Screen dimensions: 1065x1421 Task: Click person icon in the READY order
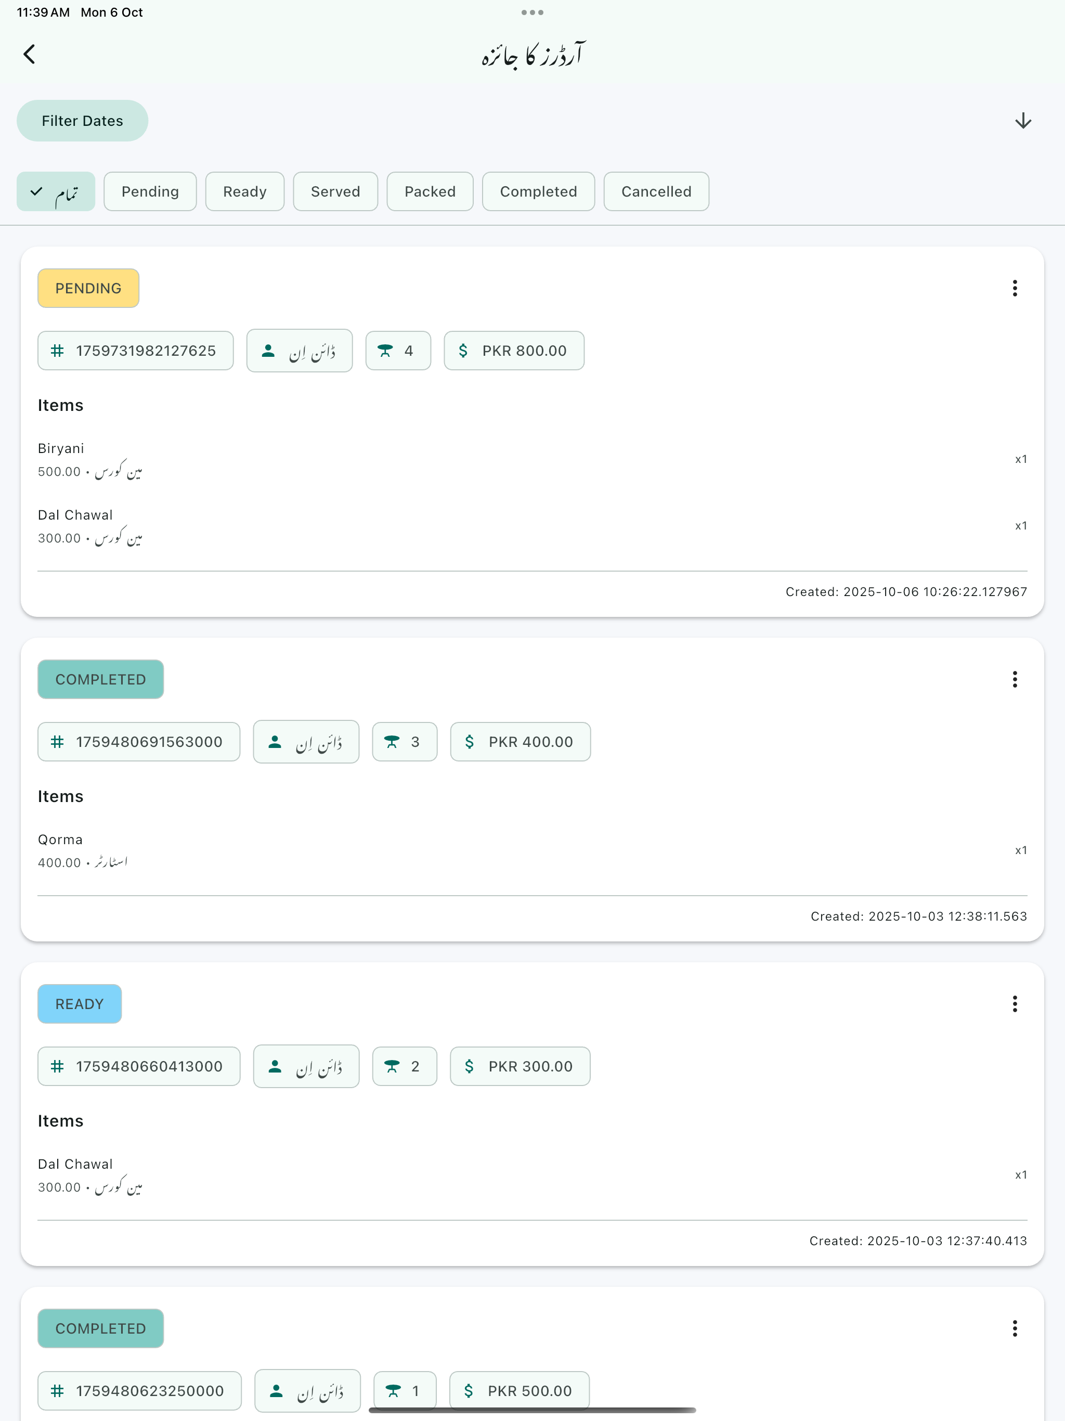(x=275, y=1066)
